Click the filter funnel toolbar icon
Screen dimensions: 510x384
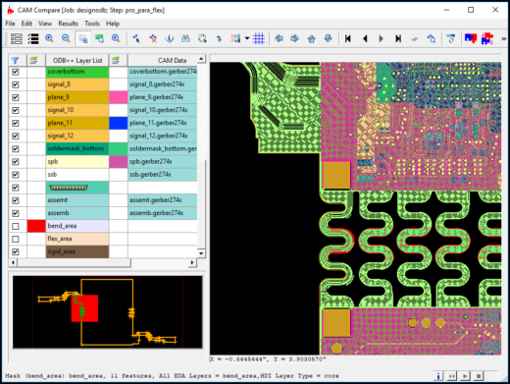451,38
